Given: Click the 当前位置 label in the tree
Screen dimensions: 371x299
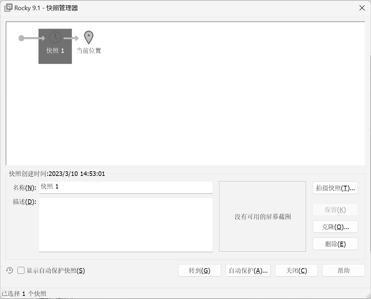Looking at the screenshot, I should [x=89, y=51].
